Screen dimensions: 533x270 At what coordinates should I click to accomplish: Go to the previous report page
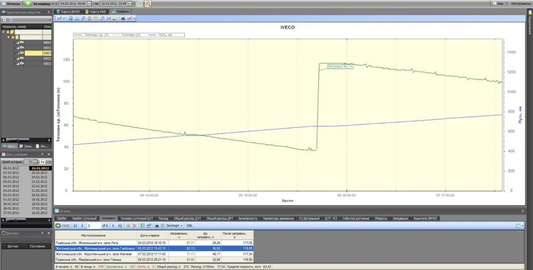(x=82, y=225)
